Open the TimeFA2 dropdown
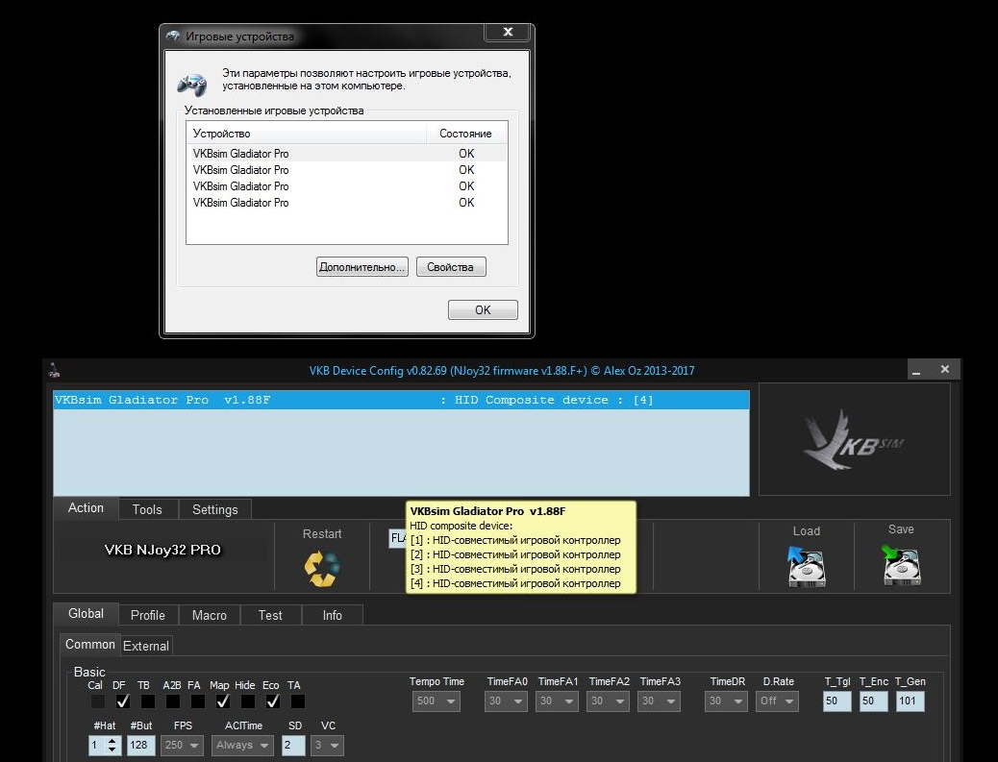The height and width of the screenshot is (762, 998). point(608,701)
